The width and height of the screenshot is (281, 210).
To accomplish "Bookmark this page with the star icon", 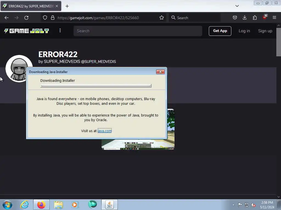I will 162,18.
